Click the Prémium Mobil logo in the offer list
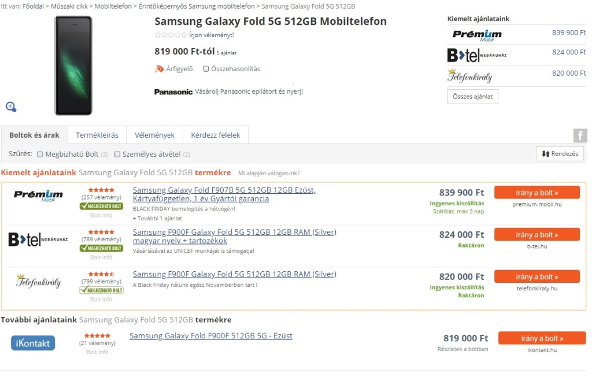Image resolution: width=592 pixels, height=376 pixels. [38, 196]
